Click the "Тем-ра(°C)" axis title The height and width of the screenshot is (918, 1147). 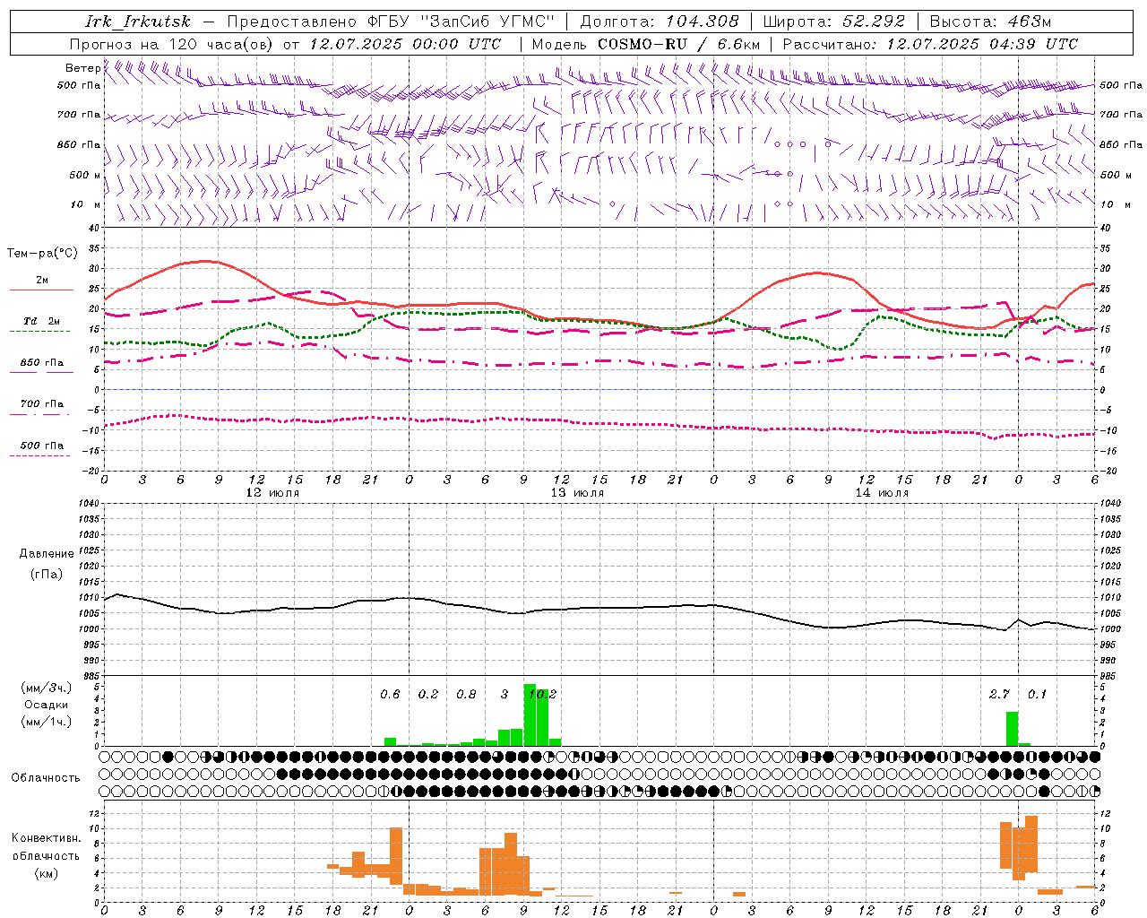point(42,254)
